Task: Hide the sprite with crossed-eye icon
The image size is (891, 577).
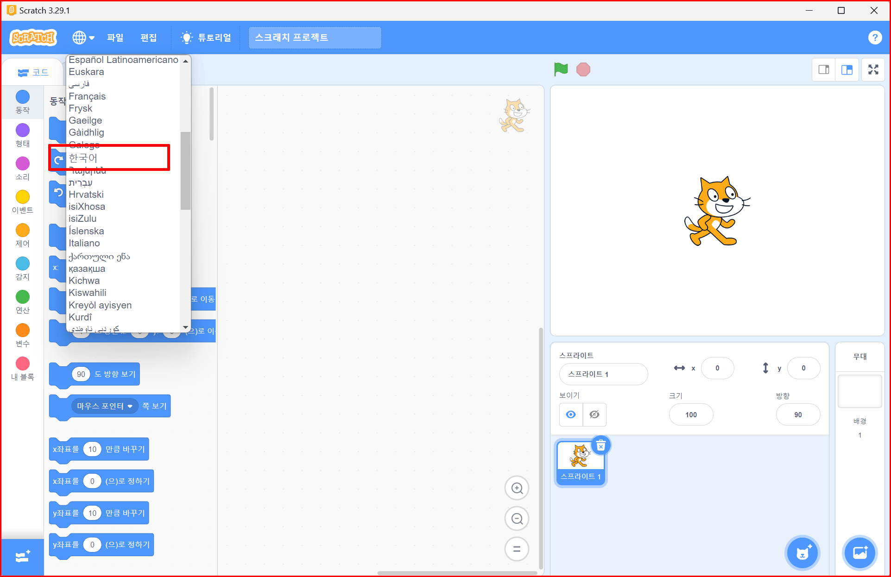Action: pyautogui.click(x=594, y=414)
